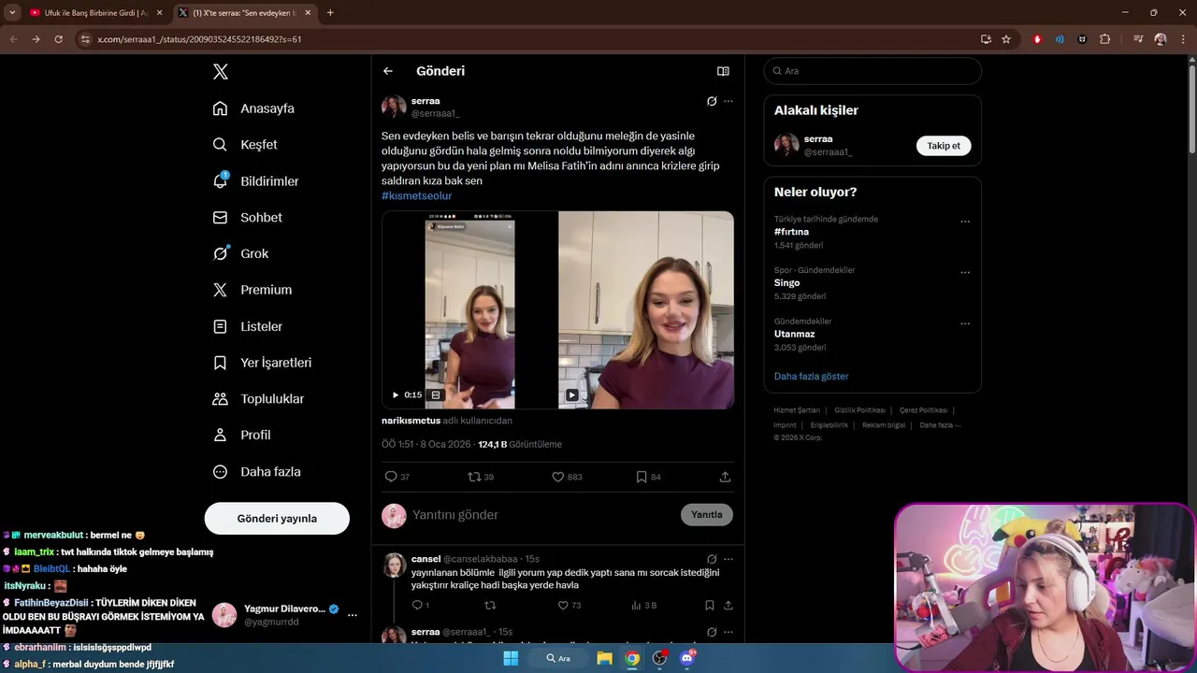This screenshot has width=1197, height=673.
Task: Share the main post
Action: pyautogui.click(x=725, y=477)
